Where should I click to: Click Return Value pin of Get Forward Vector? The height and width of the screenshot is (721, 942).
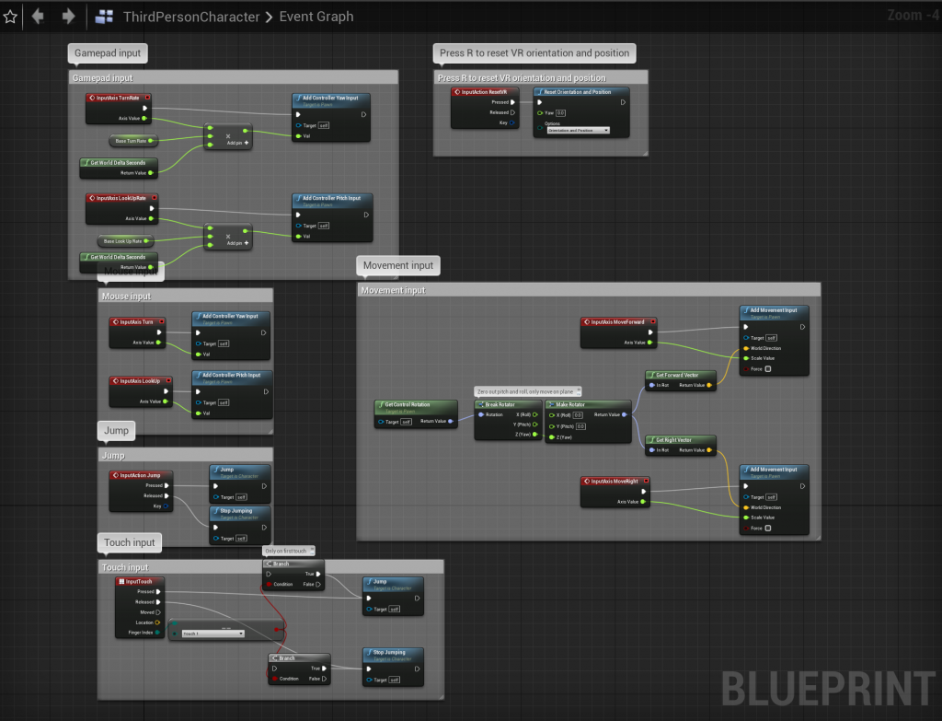click(709, 385)
